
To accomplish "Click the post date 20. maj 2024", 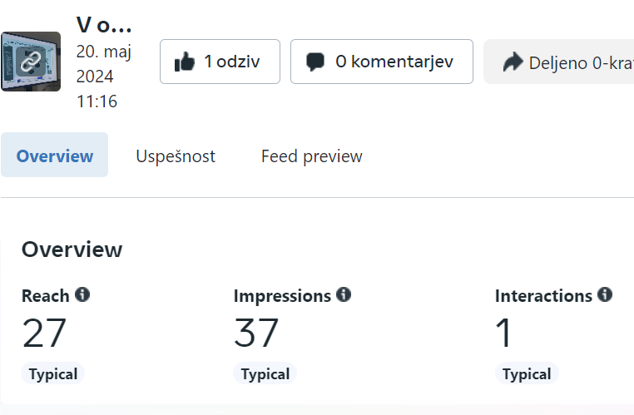I will [x=104, y=64].
